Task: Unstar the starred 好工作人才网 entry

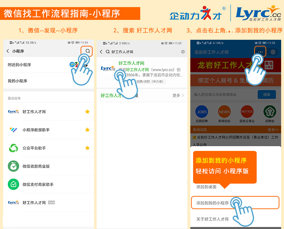Action: click(87, 112)
